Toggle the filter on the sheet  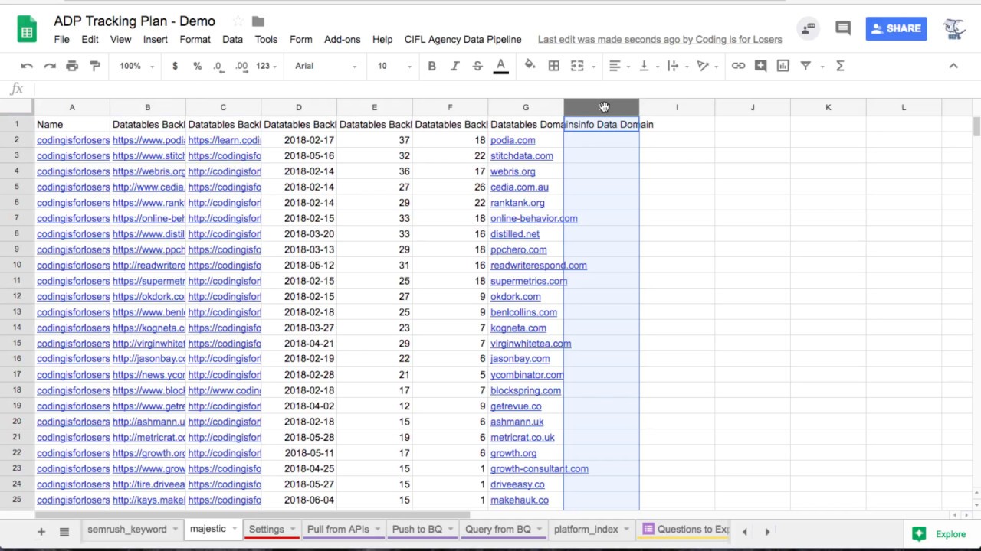click(x=805, y=66)
